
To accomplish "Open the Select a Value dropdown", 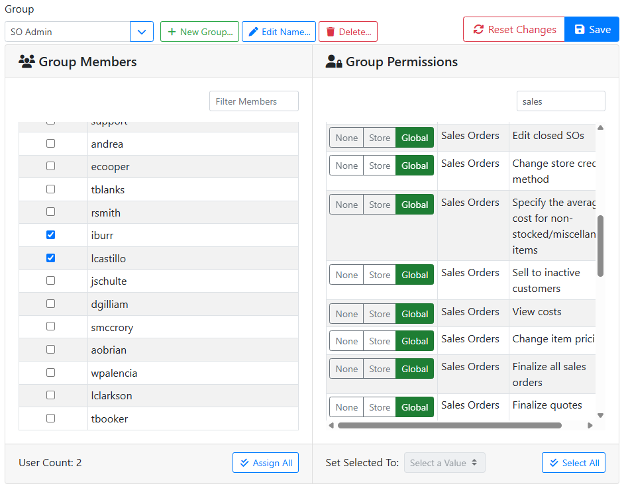I will click(x=444, y=463).
